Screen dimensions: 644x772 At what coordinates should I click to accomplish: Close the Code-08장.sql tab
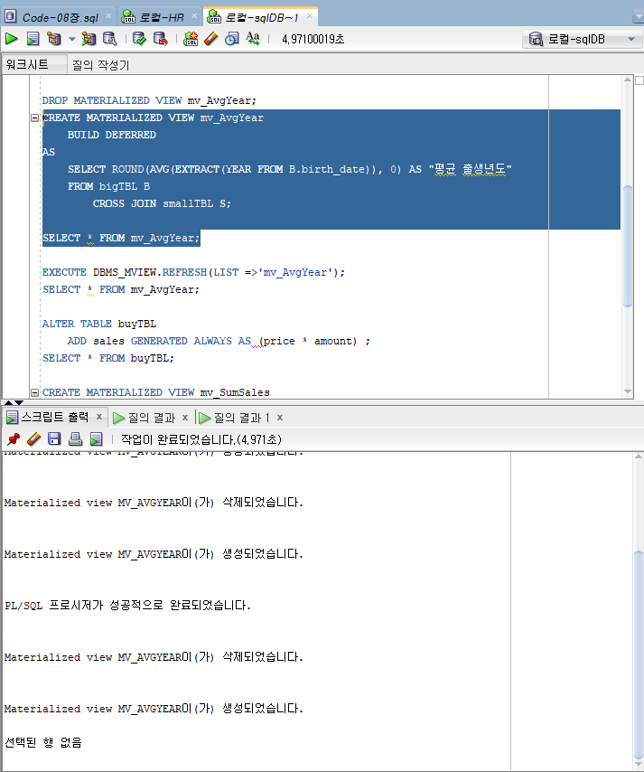tap(108, 16)
